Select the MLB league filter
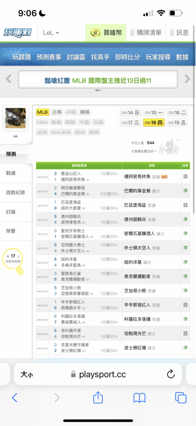196x426 pixels. click(x=42, y=112)
